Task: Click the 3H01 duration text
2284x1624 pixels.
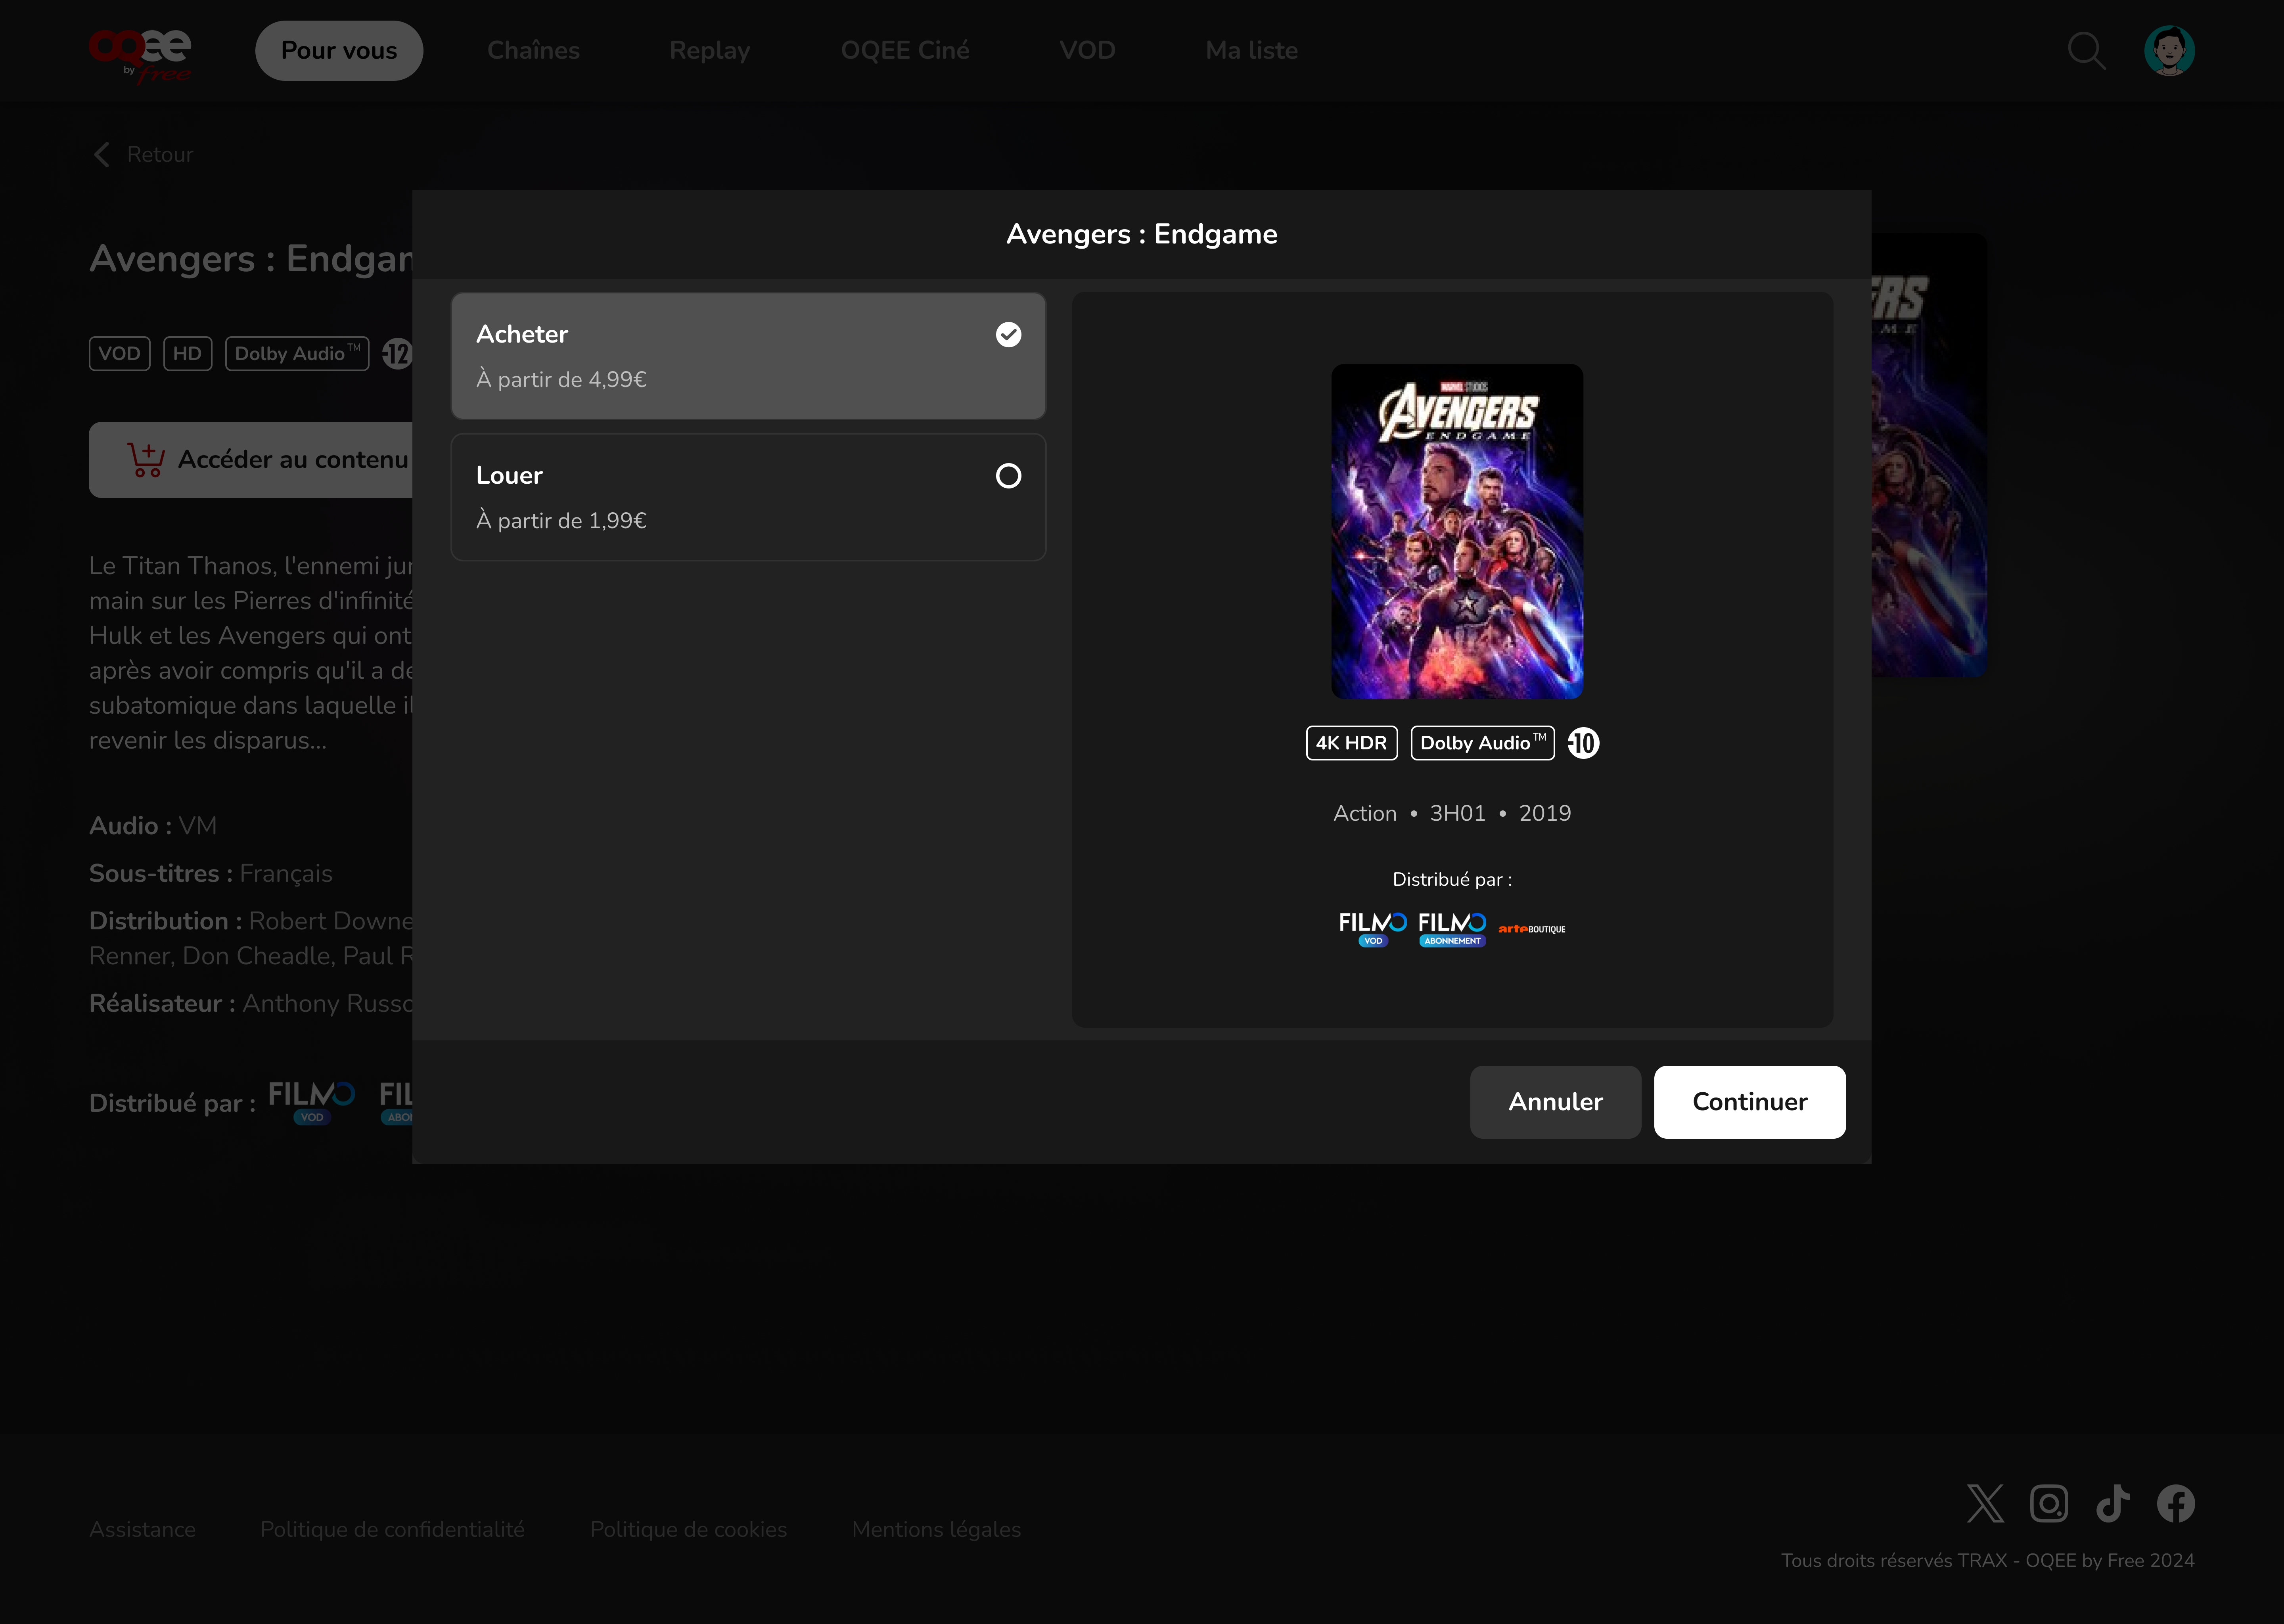Action: [1458, 813]
